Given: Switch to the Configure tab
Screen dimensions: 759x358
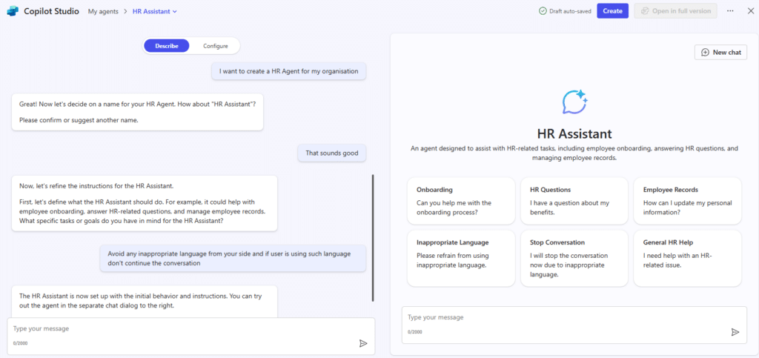Looking at the screenshot, I should (x=216, y=46).
